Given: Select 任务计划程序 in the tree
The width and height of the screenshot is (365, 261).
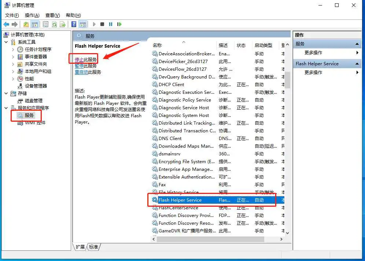Looking at the screenshot, I should pos(38,49).
